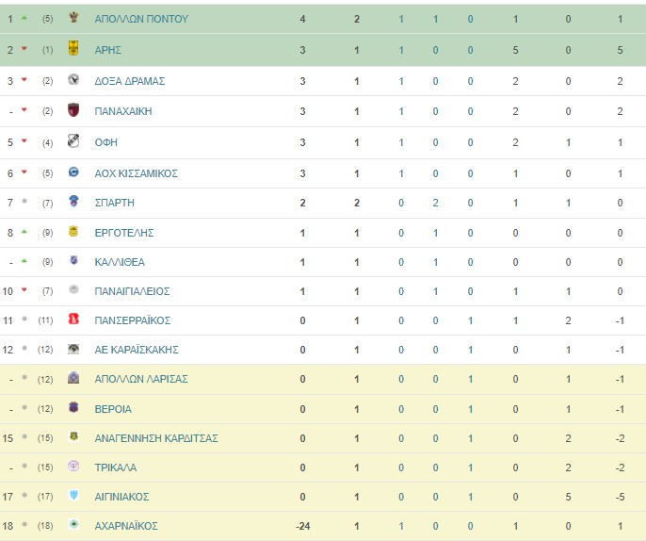
Task: Click the wins count for ΑΡΗΣ
Action: [x=401, y=50]
